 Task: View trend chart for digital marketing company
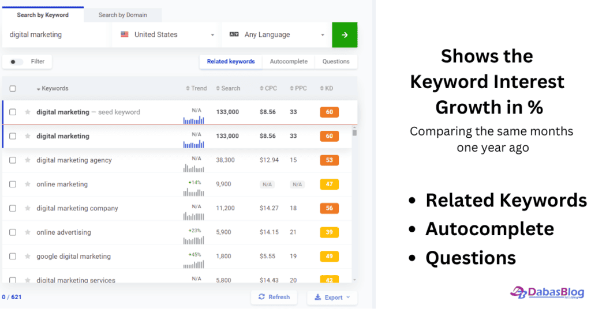[194, 216]
